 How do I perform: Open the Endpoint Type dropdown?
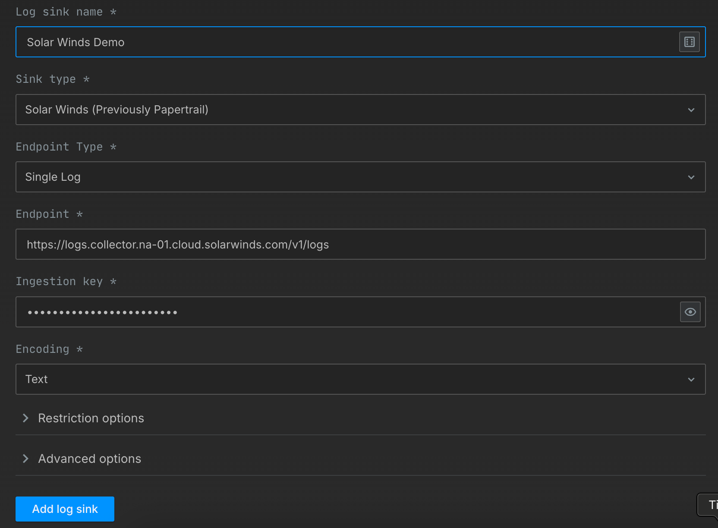[360, 177]
